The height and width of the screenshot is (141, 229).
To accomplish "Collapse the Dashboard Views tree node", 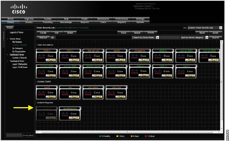I will tap(7, 55).
